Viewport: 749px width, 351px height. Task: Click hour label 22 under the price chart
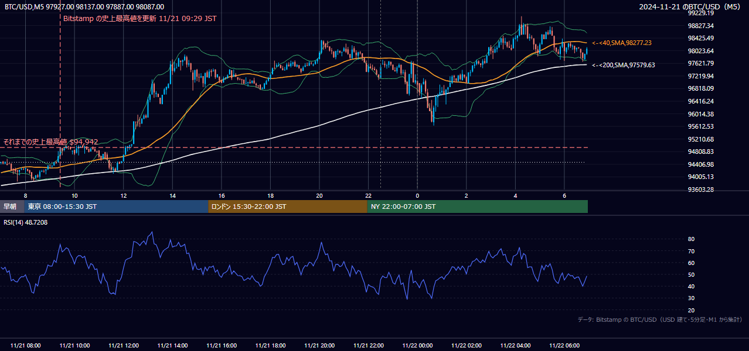pyautogui.click(x=369, y=195)
